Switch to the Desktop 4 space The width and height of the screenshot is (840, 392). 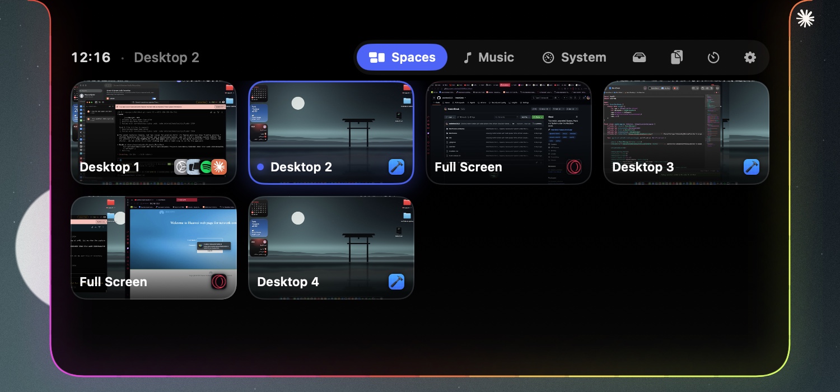coord(331,248)
